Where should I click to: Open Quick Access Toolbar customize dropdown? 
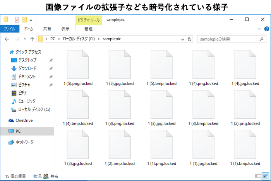point(31,19)
